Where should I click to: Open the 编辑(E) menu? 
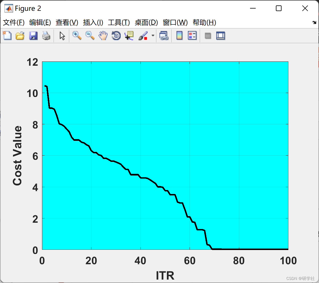[40, 22]
